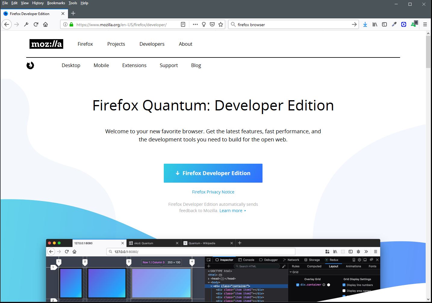Open the About navigation link
Image resolution: width=432 pixels, height=303 pixels.
pyautogui.click(x=185, y=44)
